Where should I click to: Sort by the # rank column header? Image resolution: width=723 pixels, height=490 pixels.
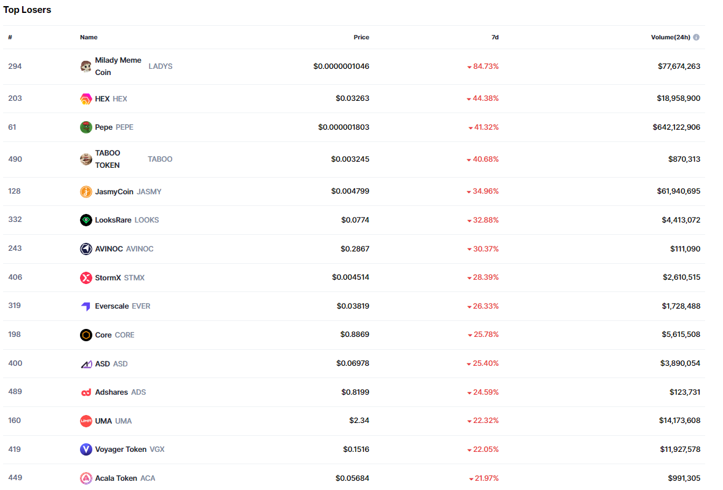pyautogui.click(x=10, y=38)
